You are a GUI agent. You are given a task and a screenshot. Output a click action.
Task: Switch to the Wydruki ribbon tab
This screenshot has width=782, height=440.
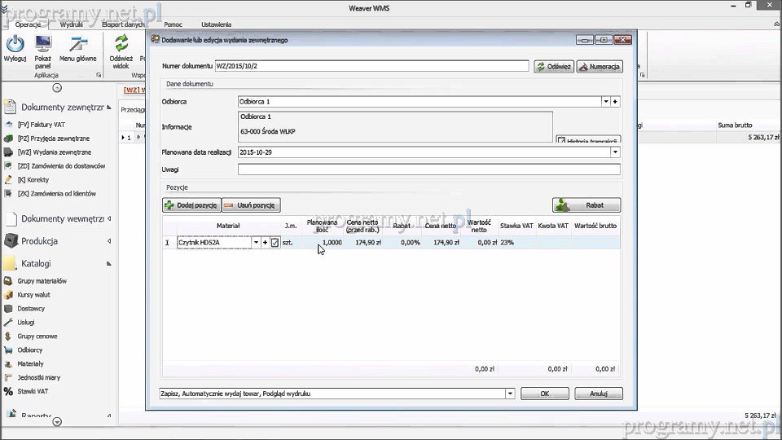click(x=72, y=25)
